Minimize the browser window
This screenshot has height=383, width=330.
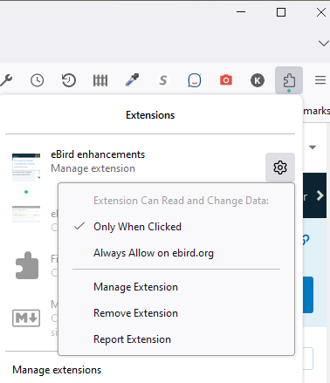tap(241, 12)
